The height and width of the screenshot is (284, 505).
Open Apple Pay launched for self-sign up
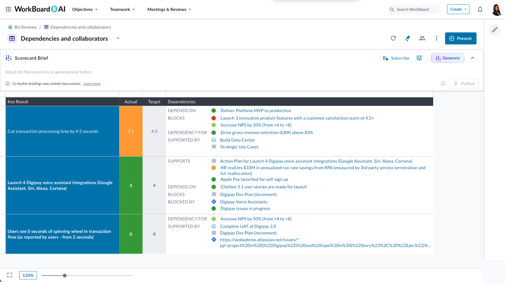pyautogui.click(x=254, y=179)
